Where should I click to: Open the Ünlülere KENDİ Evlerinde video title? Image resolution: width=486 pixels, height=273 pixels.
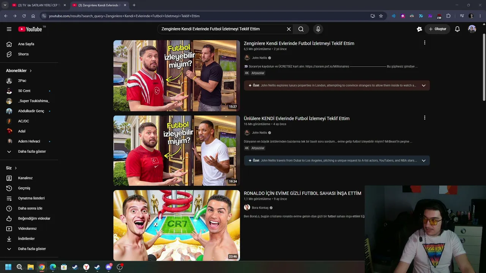(297, 119)
